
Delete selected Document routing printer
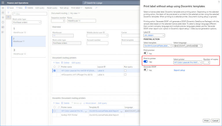[65, 63]
